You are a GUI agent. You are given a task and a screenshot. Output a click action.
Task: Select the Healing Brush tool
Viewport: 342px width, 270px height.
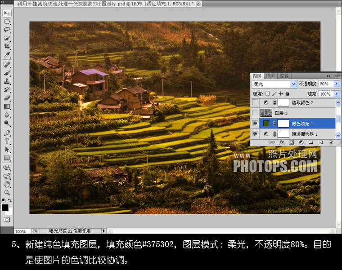(7, 65)
